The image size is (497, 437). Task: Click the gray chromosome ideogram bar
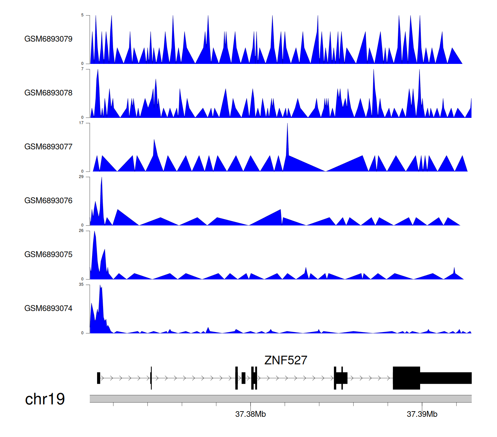(x=280, y=399)
